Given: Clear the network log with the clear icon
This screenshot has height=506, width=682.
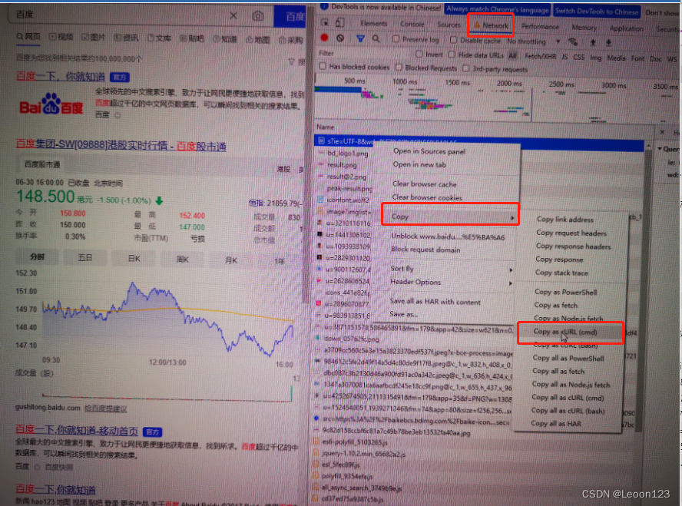Looking at the screenshot, I should (x=340, y=38).
